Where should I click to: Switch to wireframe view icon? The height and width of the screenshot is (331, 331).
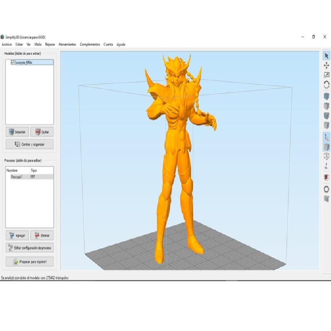point(326,156)
